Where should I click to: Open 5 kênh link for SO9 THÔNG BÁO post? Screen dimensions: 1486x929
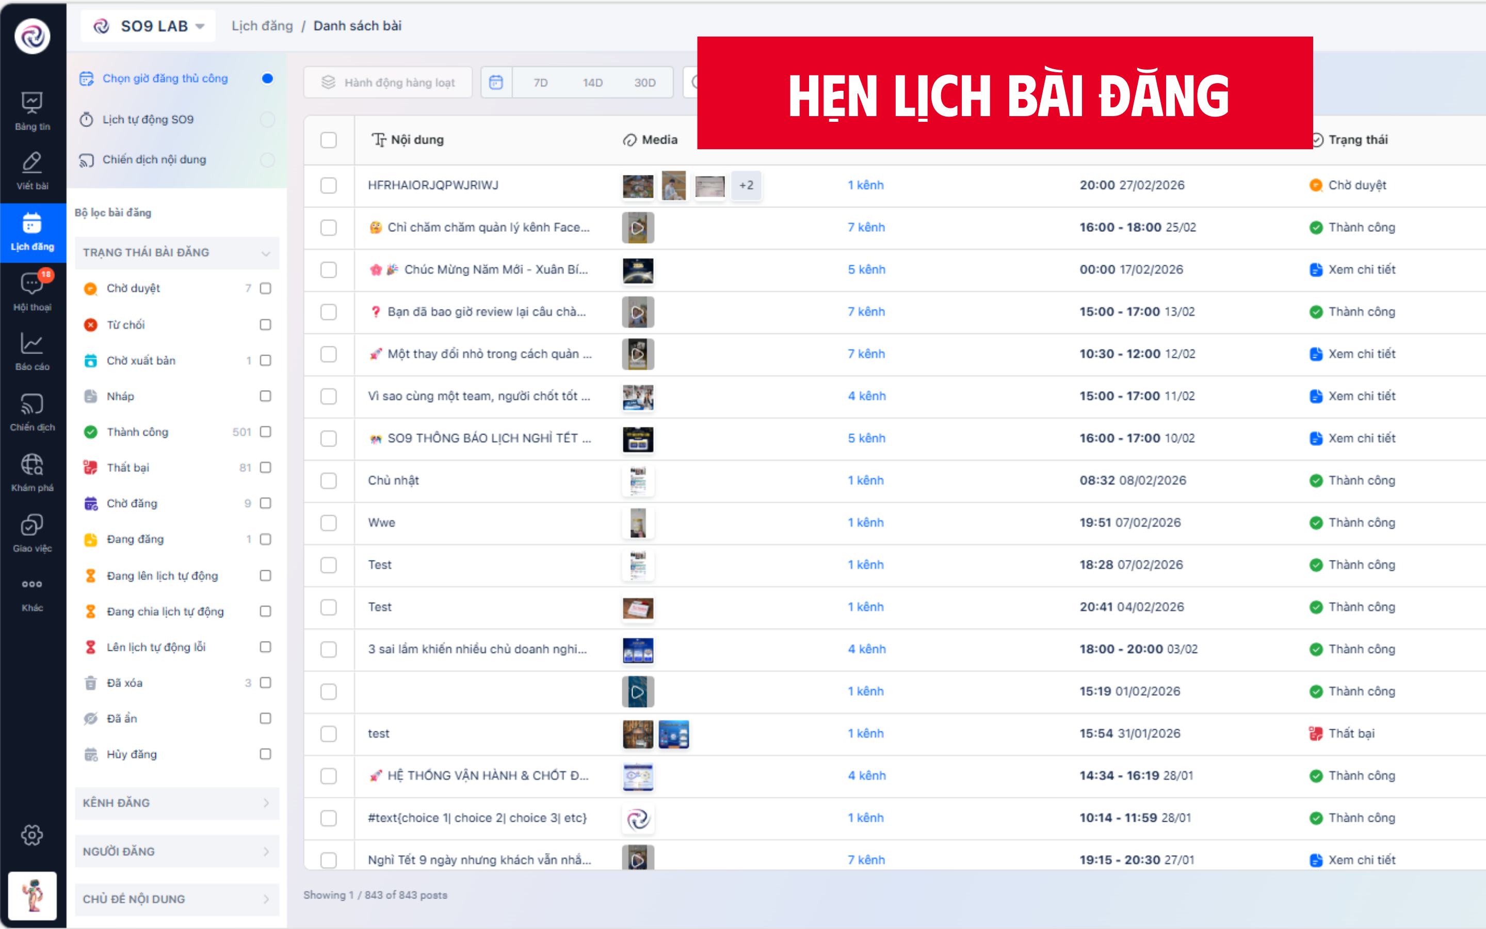tap(866, 438)
